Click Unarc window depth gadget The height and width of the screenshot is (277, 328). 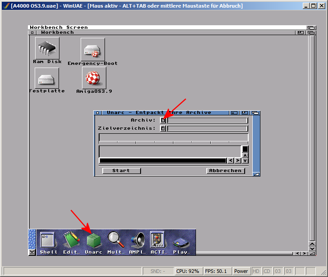pos(255,113)
